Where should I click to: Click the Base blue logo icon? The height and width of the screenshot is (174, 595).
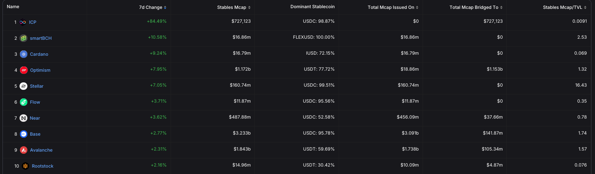[x=23, y=134]
